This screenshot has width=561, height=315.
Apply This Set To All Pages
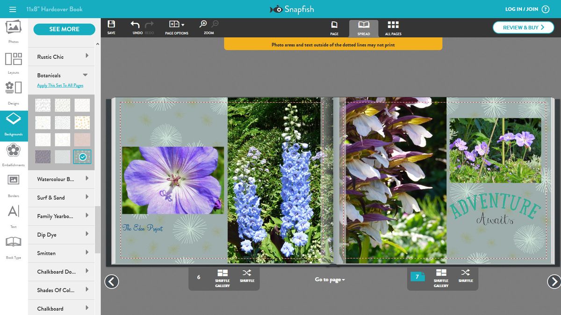pyautogui.click(x=60, y=85)
